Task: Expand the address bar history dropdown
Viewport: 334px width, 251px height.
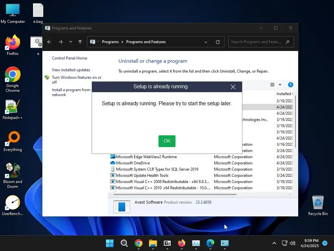Action: pyautogui.click(x=206, y=42)
